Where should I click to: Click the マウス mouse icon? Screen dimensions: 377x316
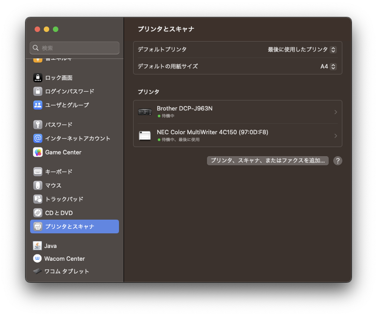coord(38,185)
